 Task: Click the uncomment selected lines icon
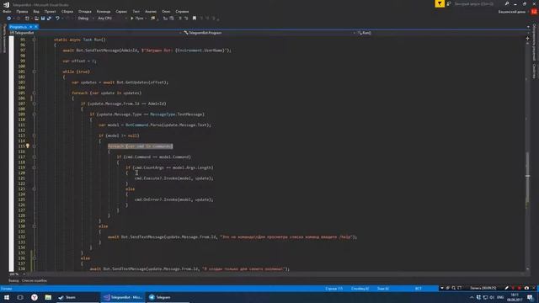[x=186, y=19]
